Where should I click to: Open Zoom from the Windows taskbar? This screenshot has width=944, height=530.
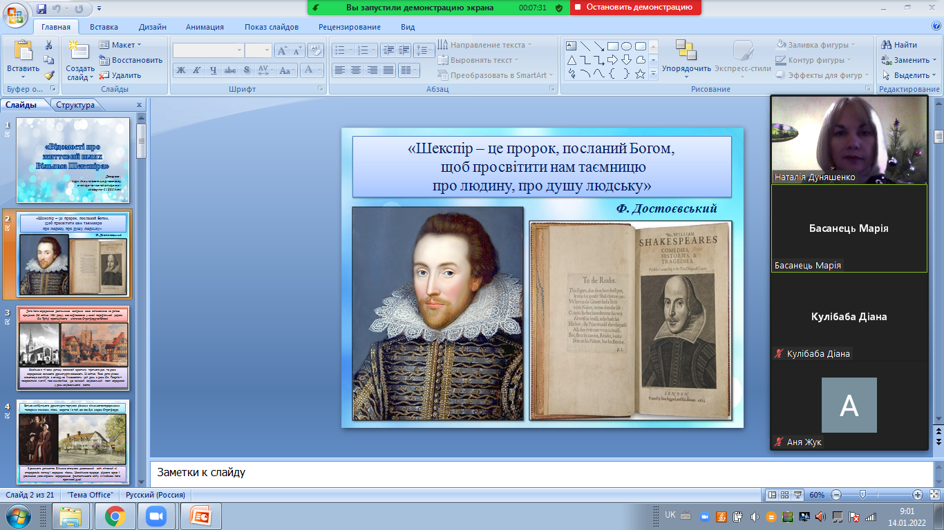157,516
